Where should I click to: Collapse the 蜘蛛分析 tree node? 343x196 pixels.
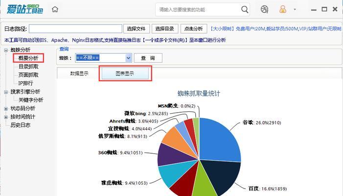(6, 50)
